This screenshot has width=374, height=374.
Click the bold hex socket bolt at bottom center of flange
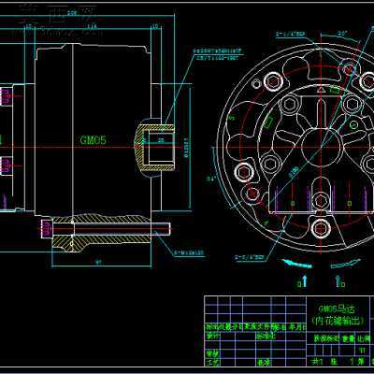click(x=321, y=228)
